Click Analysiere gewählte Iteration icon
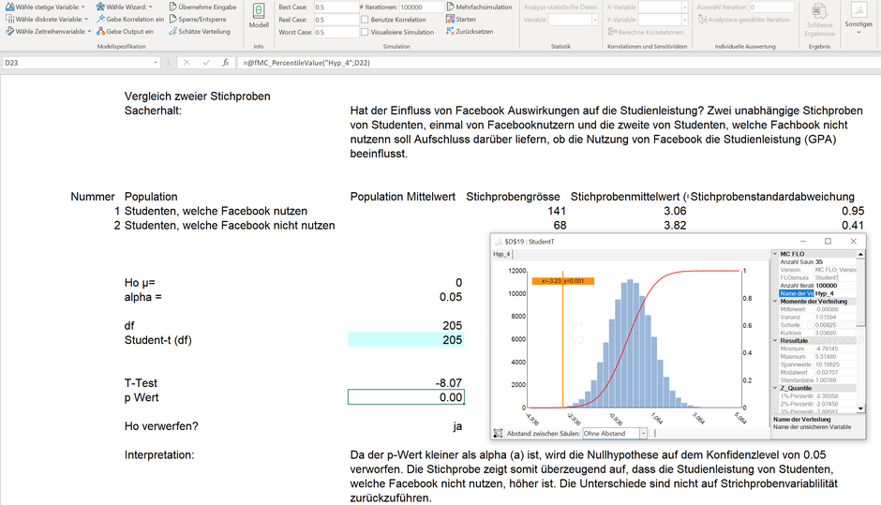 (702, 19)
